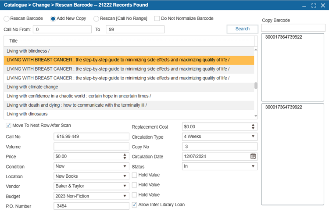Click the P.O. Number field
The width and height of the screenshot is (329, 212).
pos(91,206)
